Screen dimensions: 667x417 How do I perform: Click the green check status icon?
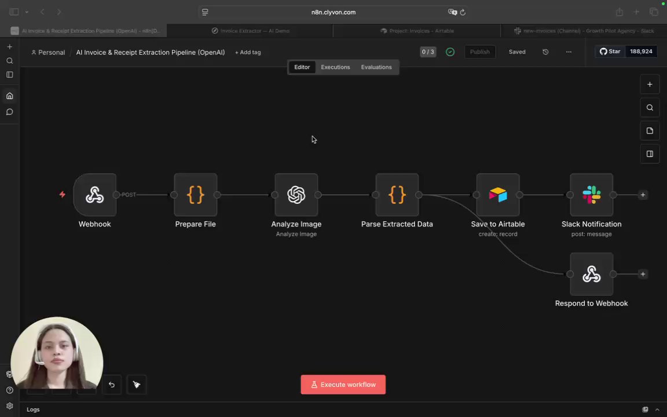pyautogui.click(x=450, y=52)
